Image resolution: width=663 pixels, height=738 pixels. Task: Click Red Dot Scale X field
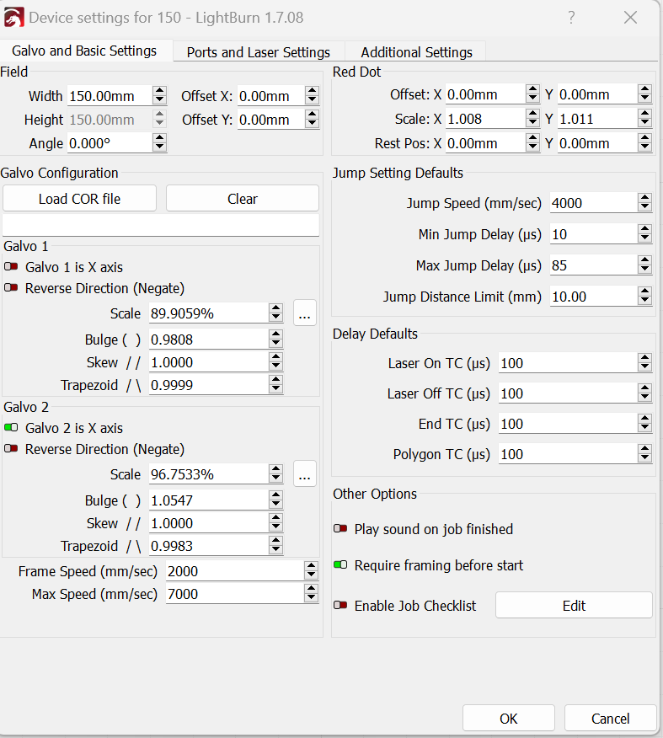[485, 119]
